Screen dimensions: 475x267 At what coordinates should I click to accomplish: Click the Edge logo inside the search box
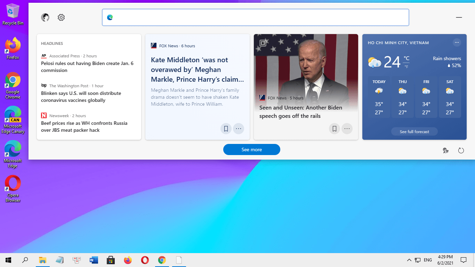click(110, 17)
